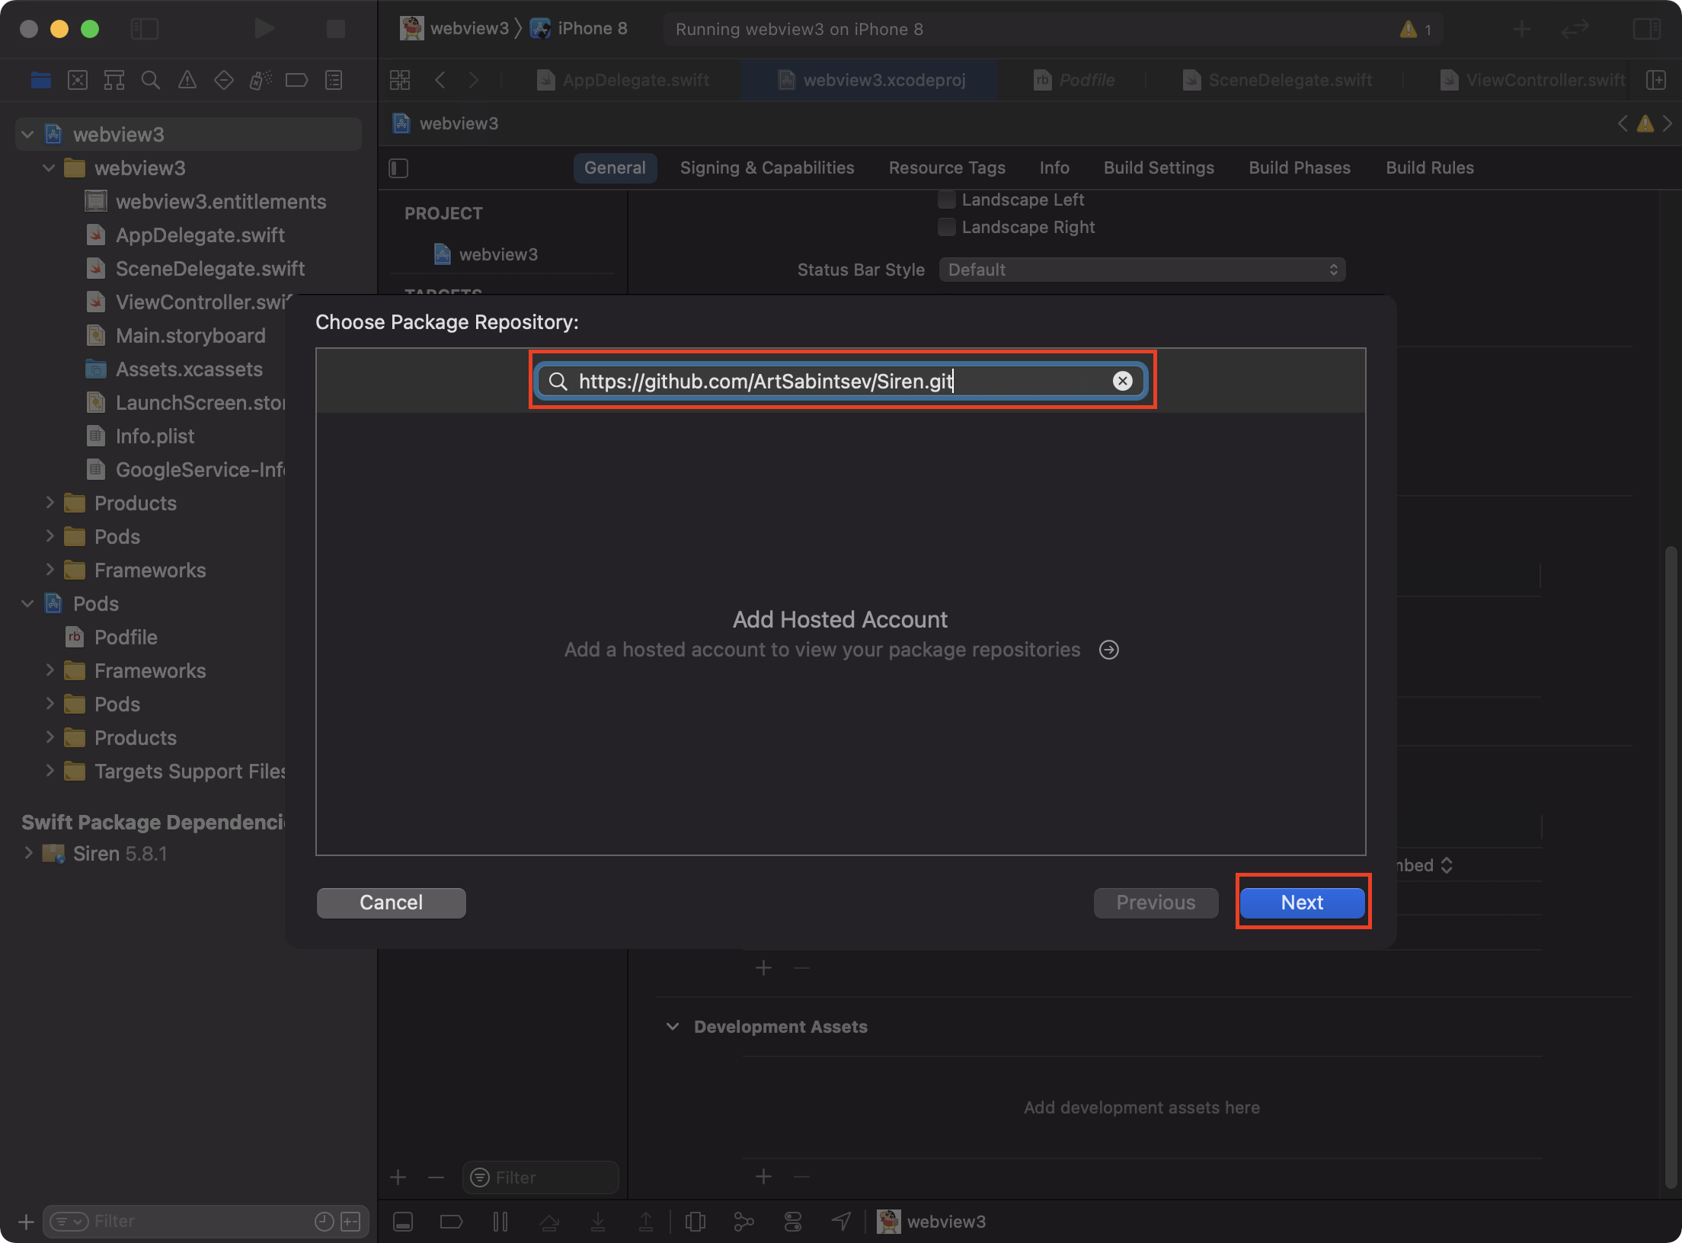The width and height of the screenshot is (1682, 1243).
Task: Switch to the Build Settings tab
Action: click(1158, 168)
